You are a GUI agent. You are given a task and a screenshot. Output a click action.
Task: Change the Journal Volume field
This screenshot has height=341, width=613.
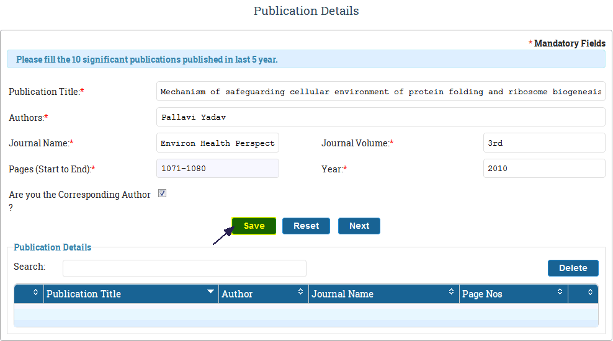pyautogui.click(x=544, y=143)
